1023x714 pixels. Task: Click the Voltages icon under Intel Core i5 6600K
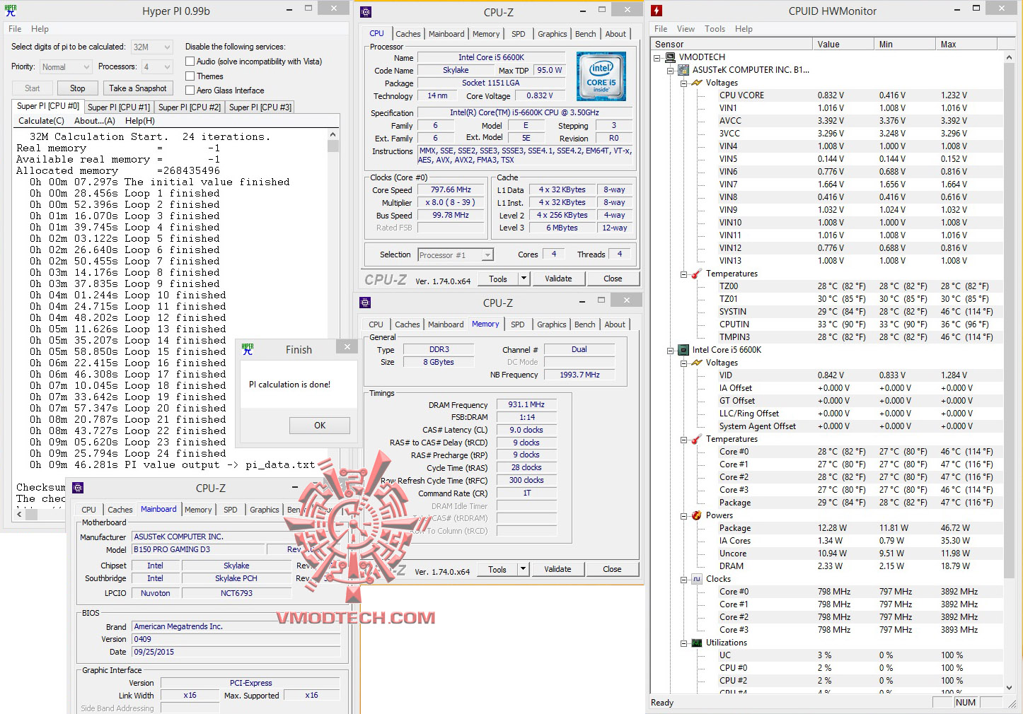pyautogui.click(x=697, y=363)
